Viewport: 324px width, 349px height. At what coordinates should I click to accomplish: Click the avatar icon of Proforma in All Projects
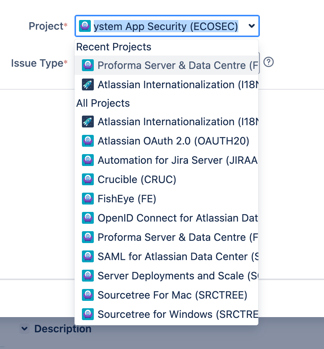click(88, 237)
